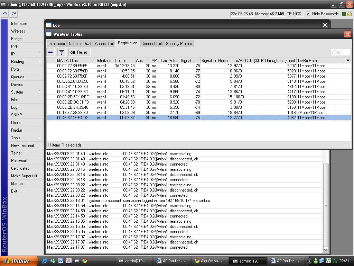Click the Reset counters button
Screen dimensions: 354x266
click(79, 52)
